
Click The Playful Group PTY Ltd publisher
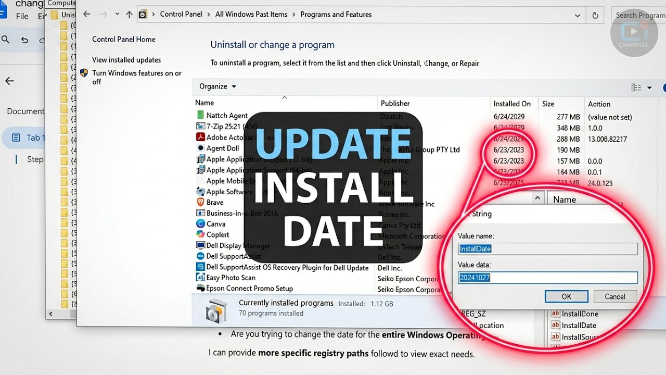click(419, 149)
